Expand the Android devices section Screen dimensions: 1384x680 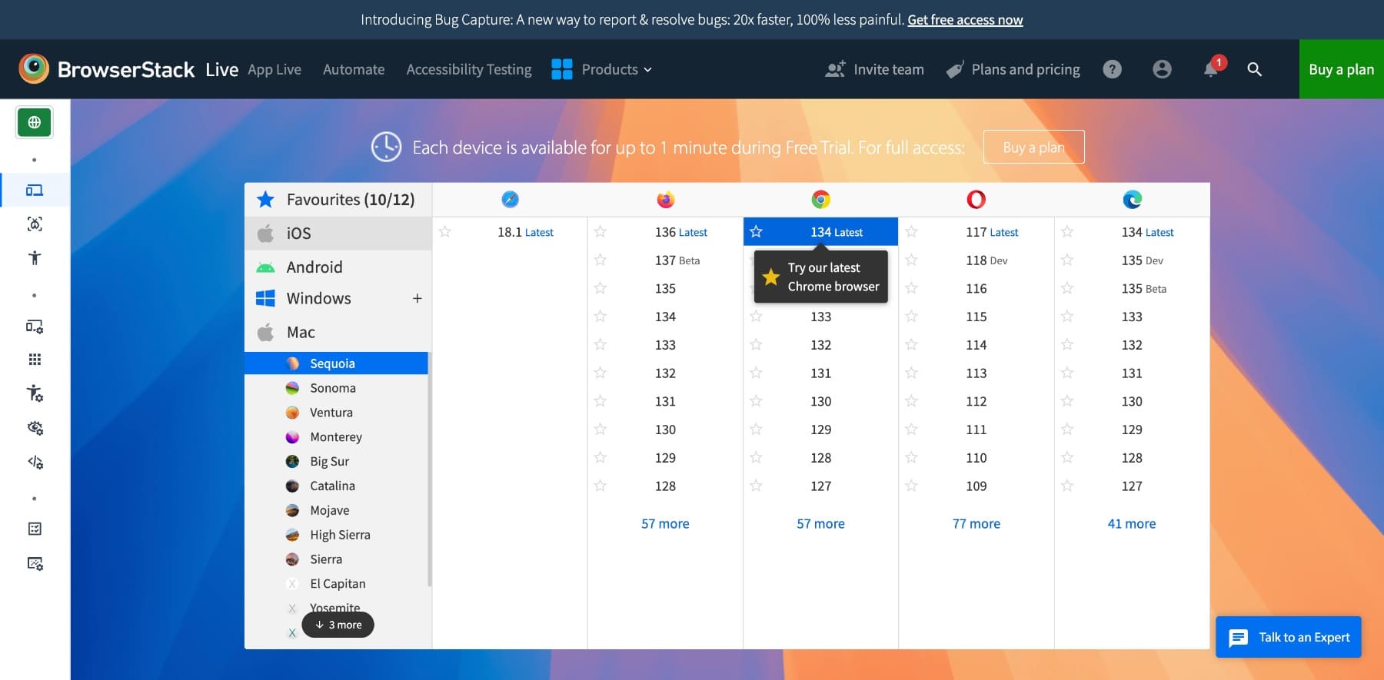point(338,267)
